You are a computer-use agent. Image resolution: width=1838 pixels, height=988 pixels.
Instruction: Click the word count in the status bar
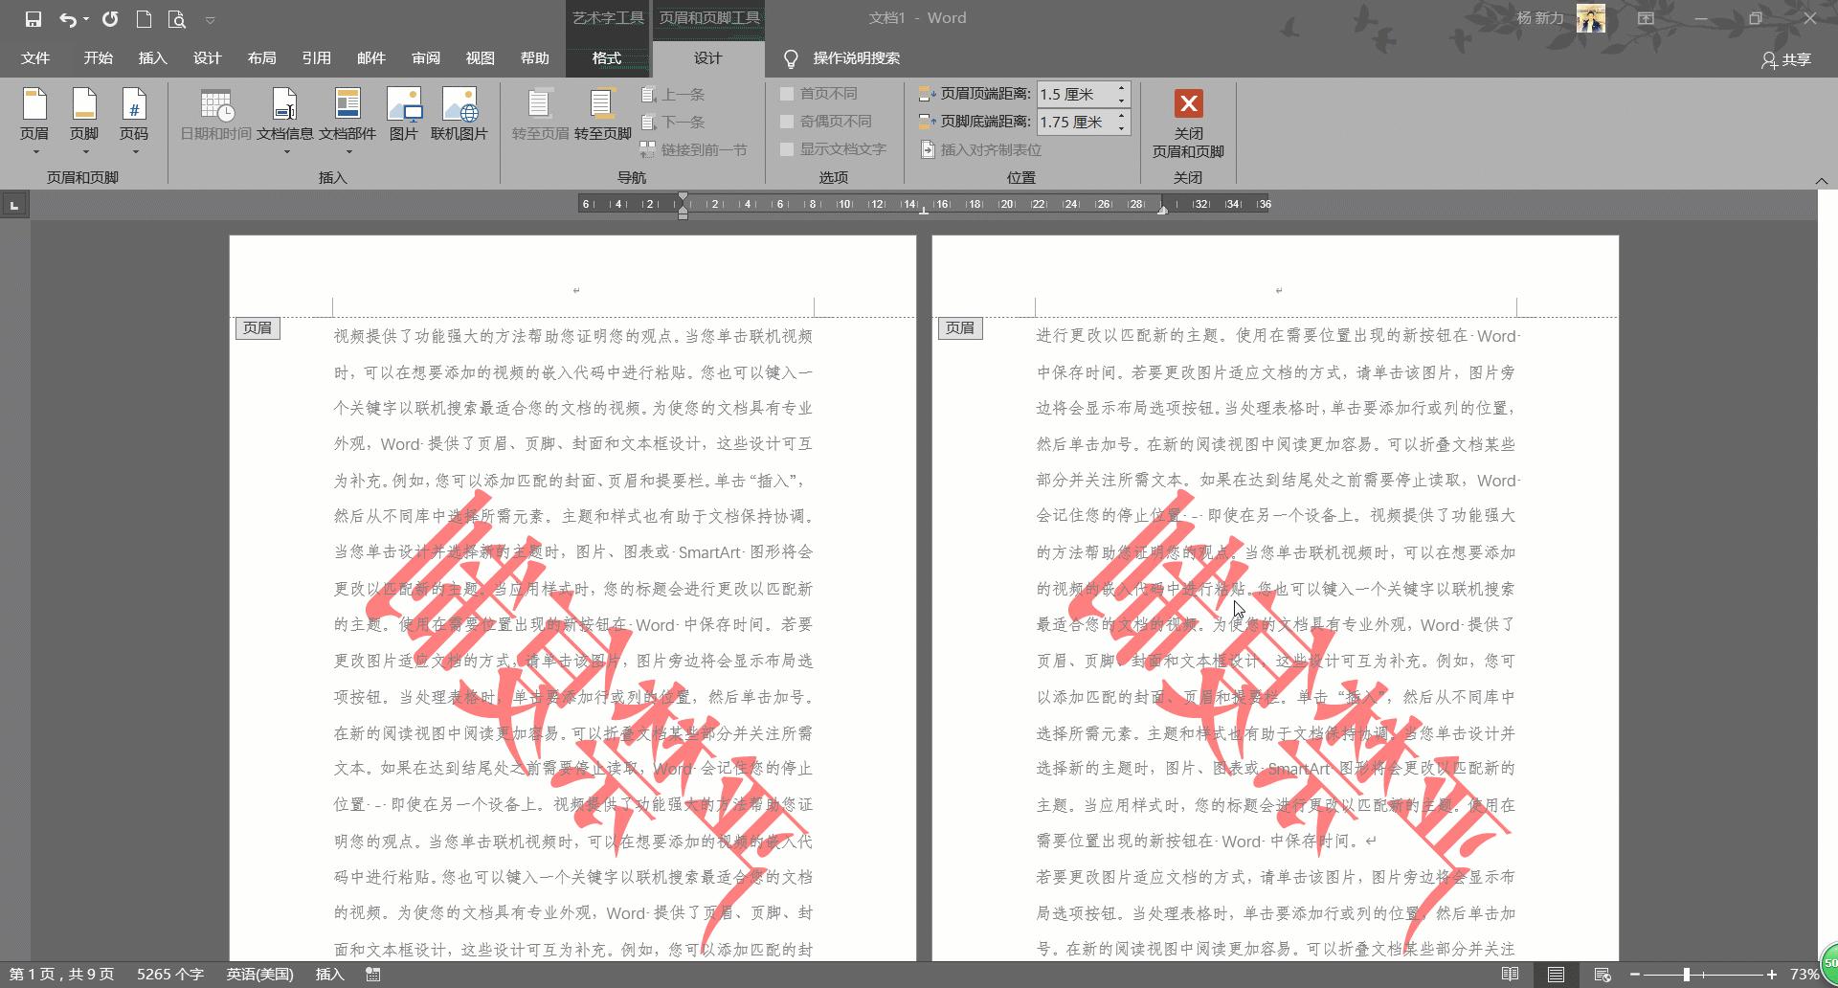coord(169,974)
